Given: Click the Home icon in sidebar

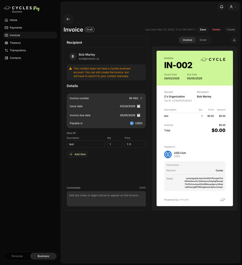Looking at the screenshot, I should 6,20.
